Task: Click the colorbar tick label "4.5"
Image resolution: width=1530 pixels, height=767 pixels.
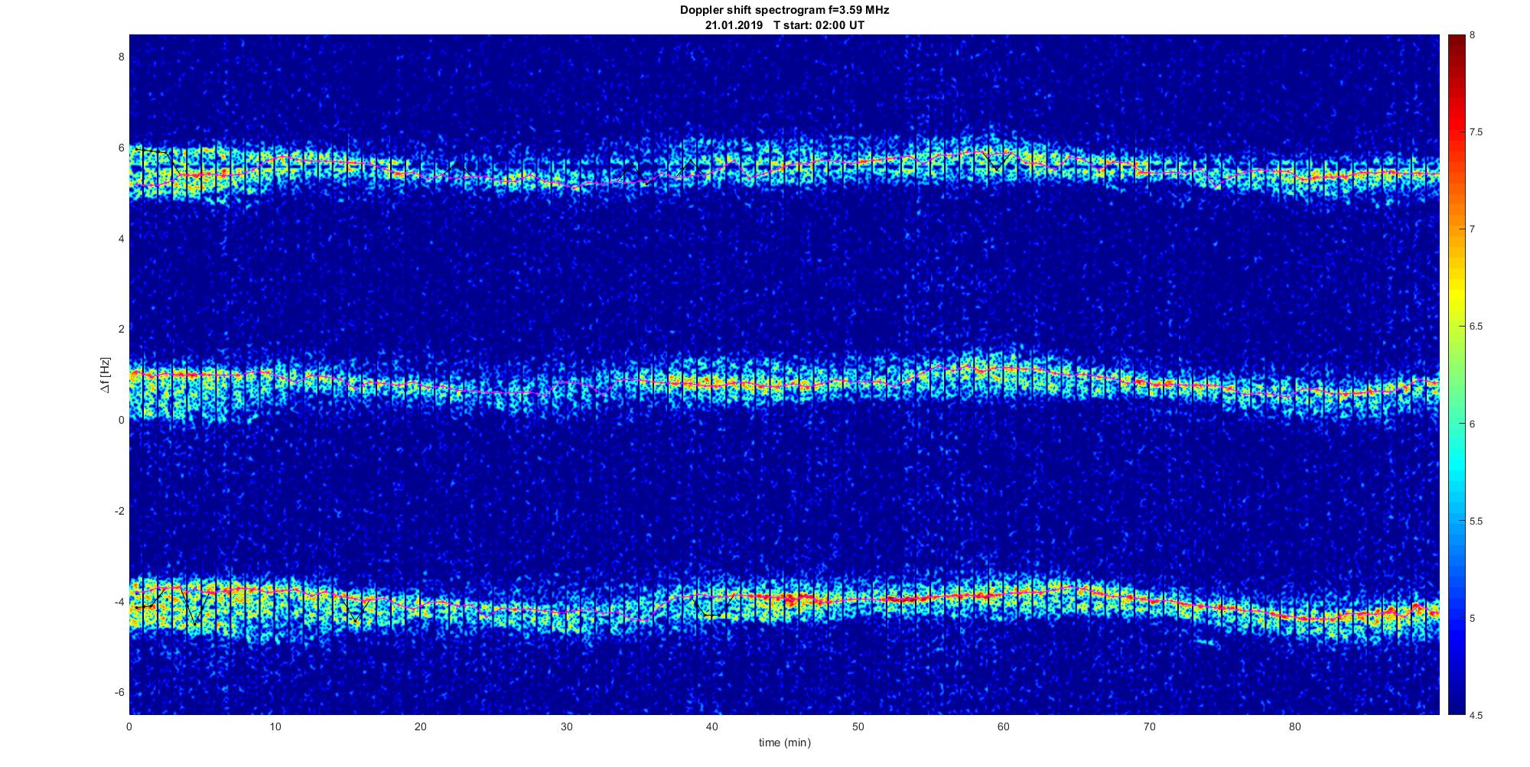Action: pos(1476,716)
